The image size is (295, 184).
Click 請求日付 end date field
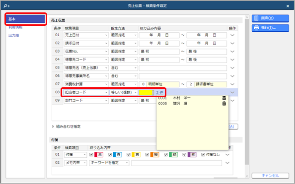(x=207, y=43)
